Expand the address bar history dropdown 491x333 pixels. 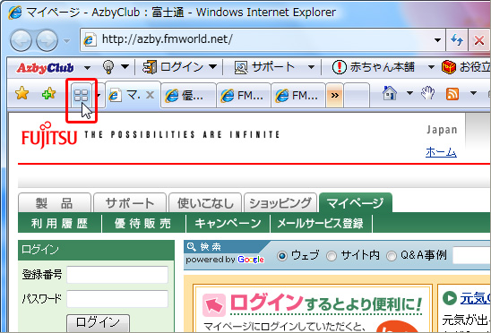pyautogui.click(x=438, y=39)
